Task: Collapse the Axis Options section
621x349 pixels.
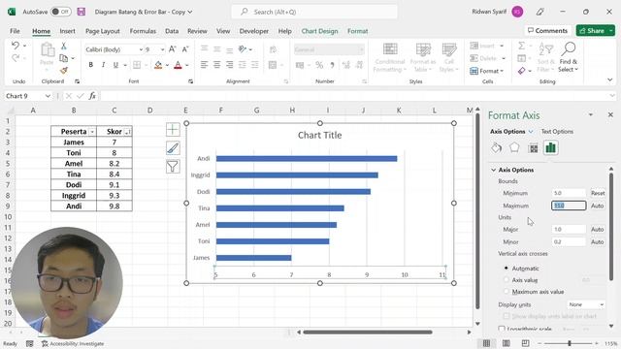Action: click(x=494, y=170)
